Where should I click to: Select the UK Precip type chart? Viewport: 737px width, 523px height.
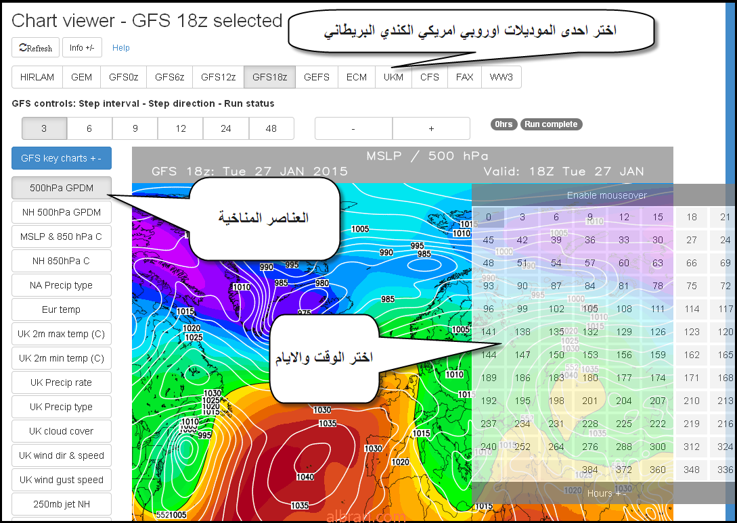click(x=62, y=407)
